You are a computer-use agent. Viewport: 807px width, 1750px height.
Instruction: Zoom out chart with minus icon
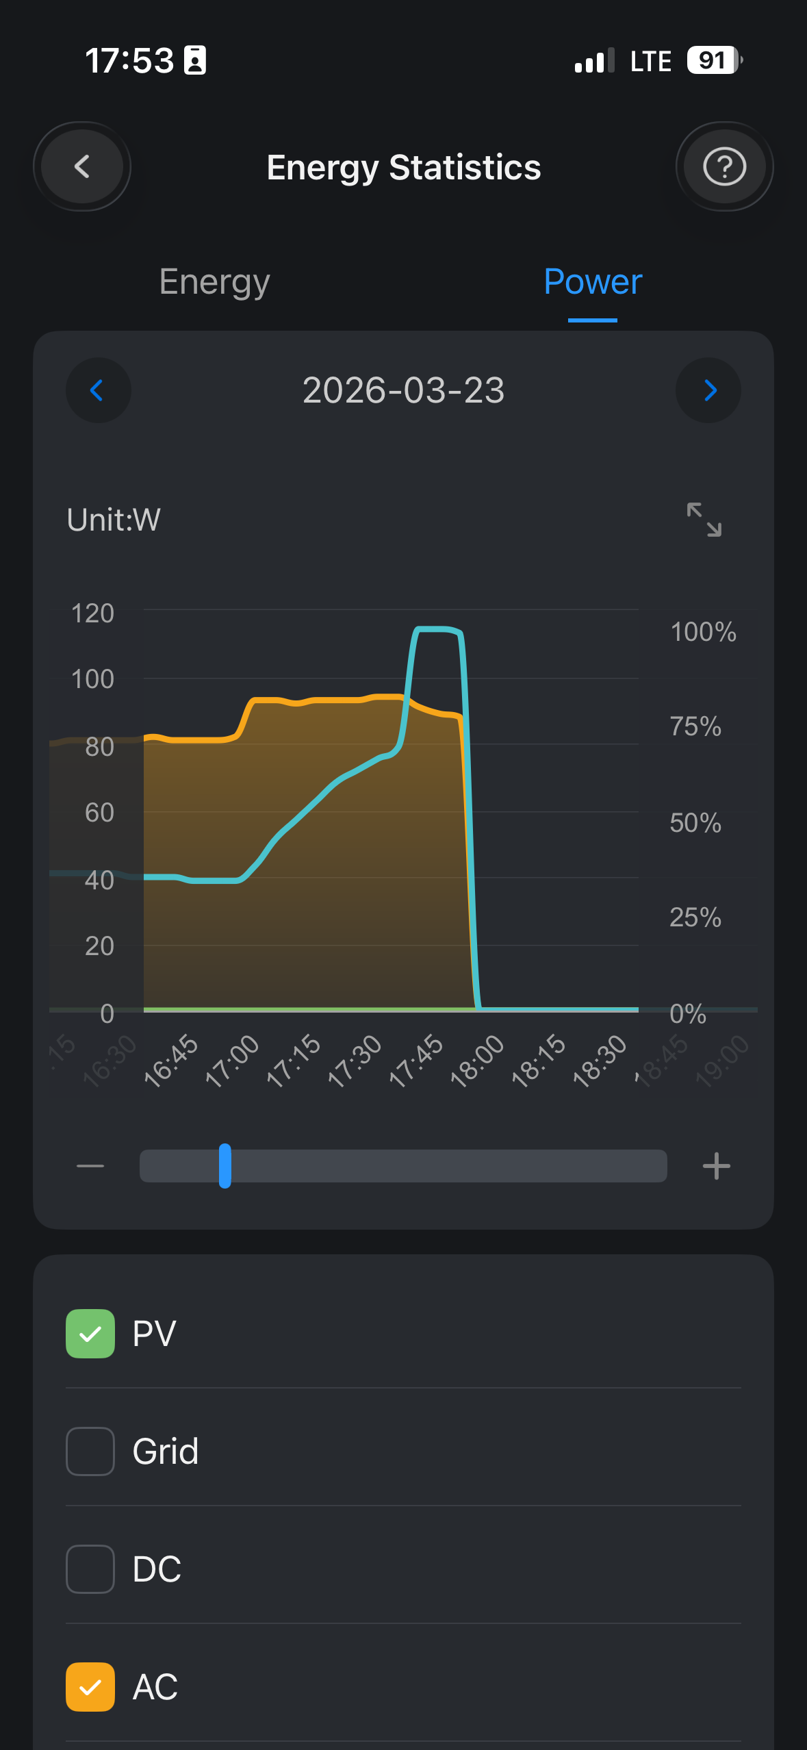(x=90, y=1166)
